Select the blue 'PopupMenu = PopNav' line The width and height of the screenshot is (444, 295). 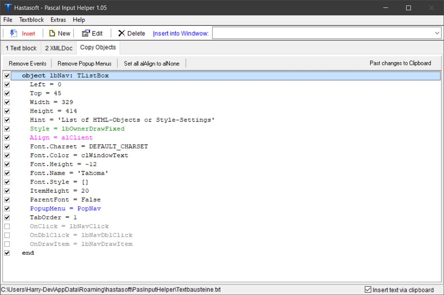(x=65, y=209)
